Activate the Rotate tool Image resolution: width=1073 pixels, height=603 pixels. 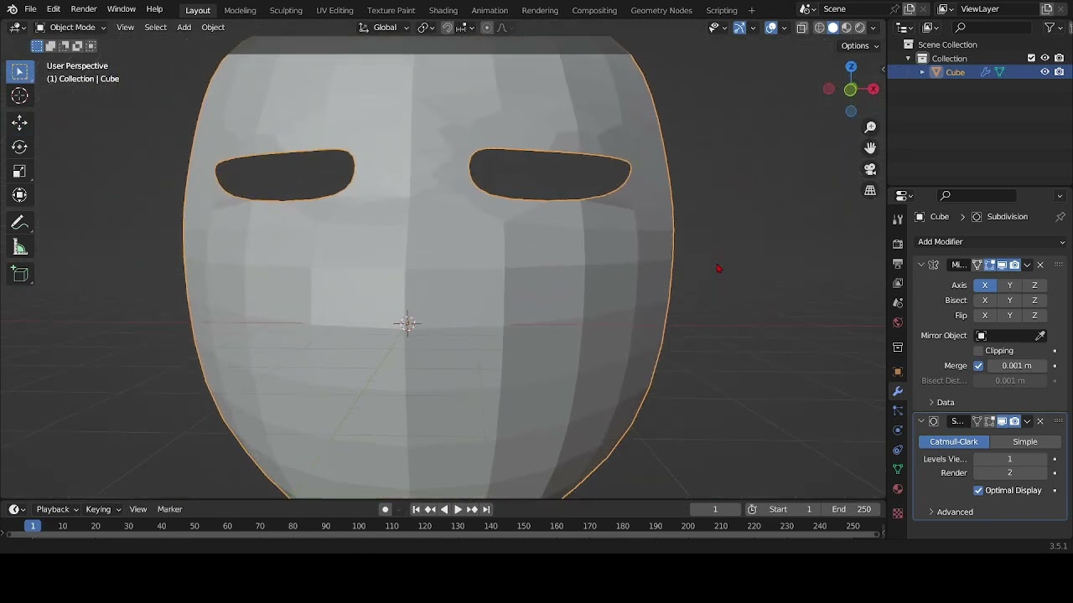[x=19, y=147]
